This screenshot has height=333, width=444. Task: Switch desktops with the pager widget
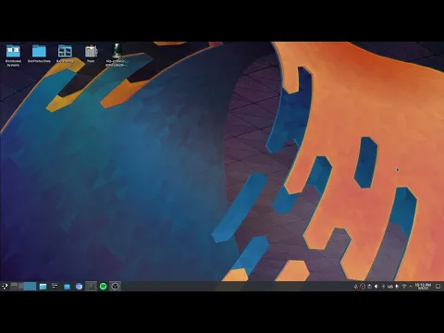pyautogui.click(x=23, y=287)
